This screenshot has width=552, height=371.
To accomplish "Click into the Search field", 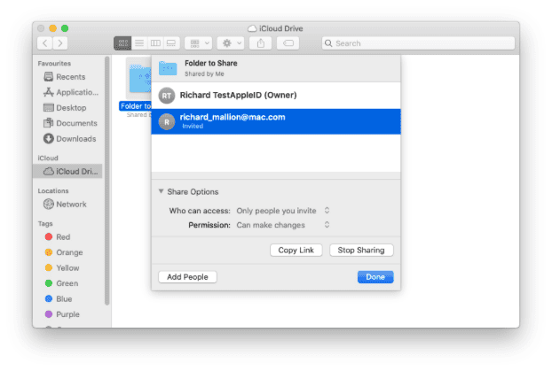I will (x=418, y=43).
